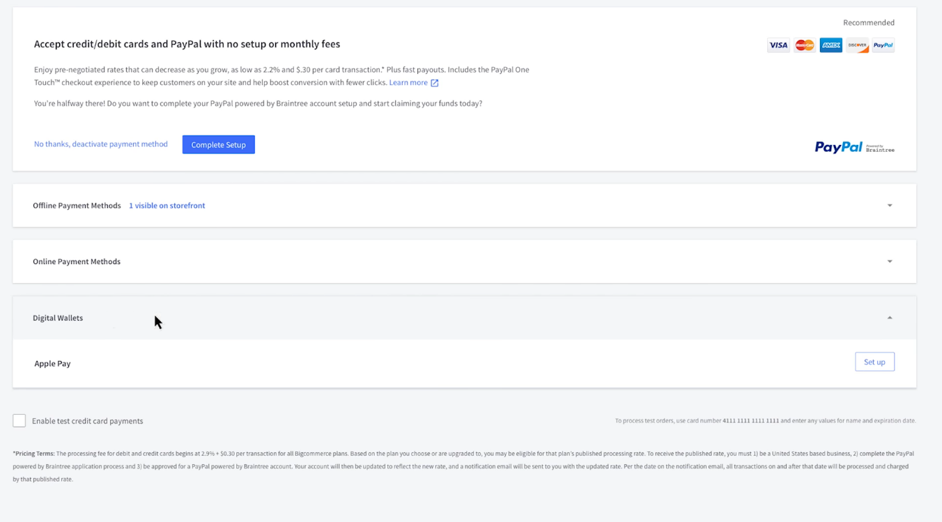Image resolution: width=942 pixels, height=522 pixels.
Task: Open the Learn more link
Action: [x=408, y=82]
